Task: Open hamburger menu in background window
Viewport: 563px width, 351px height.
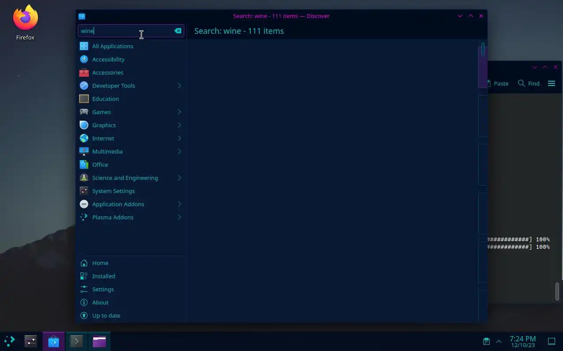Action: click(x=552, y=83)
